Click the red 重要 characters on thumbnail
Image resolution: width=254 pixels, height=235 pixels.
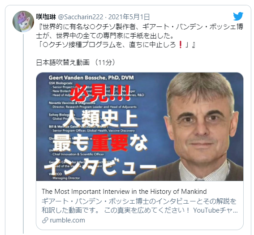[x=110, y=142]
